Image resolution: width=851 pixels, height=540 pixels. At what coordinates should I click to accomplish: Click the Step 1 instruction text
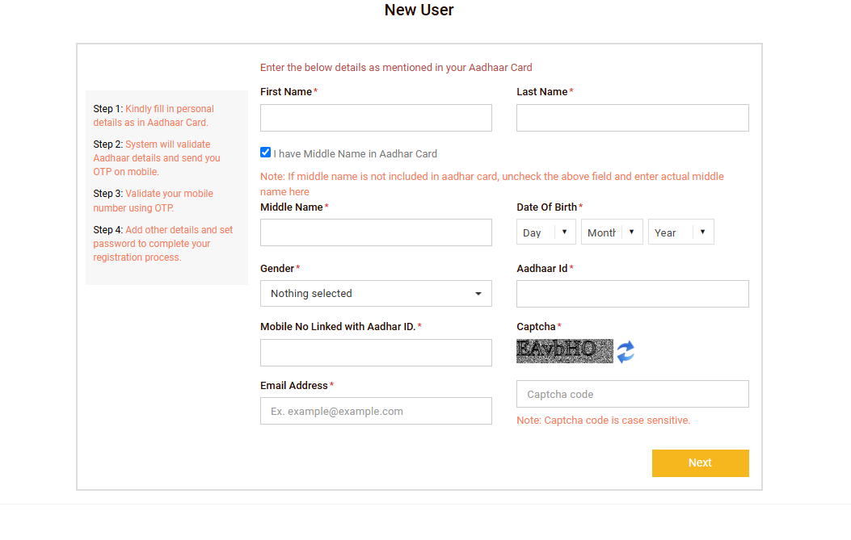click(154, 115)
